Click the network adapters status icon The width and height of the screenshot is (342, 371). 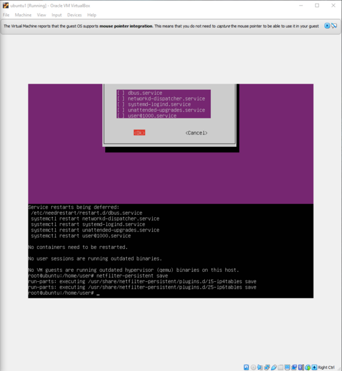(x=267, y=367)
